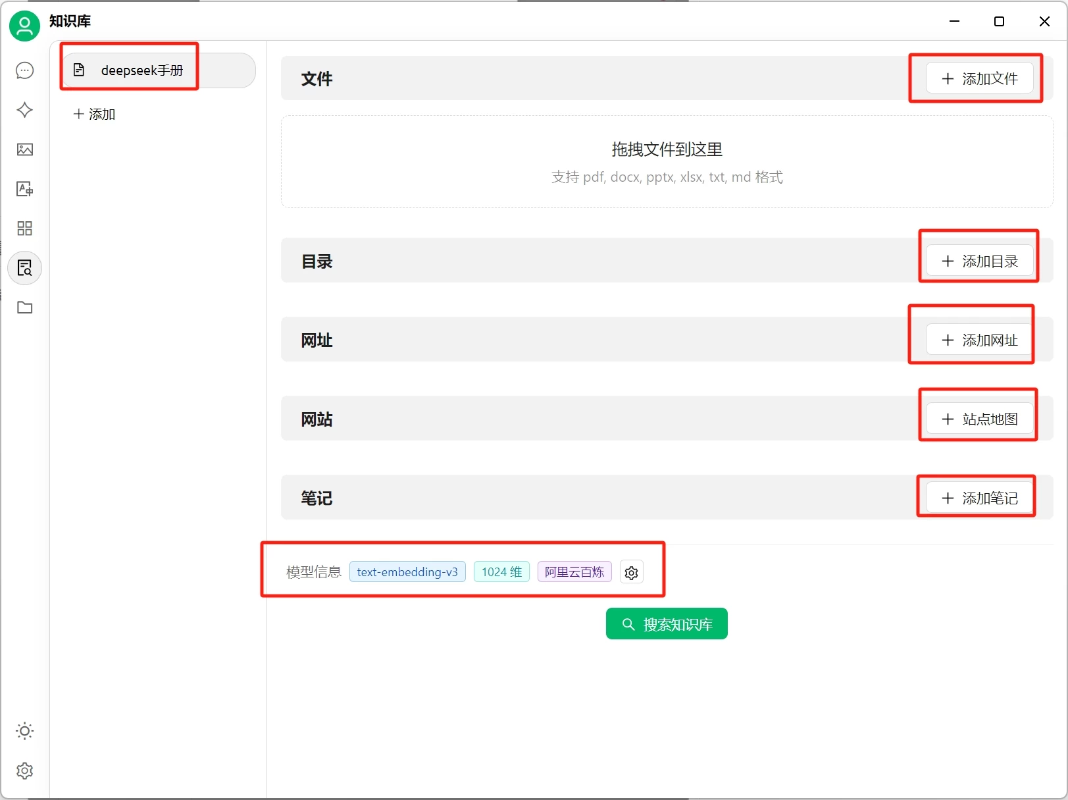Image resolution: width=1068 pixels, height=800 pixels.
Task: Select the translation sidebar icon
Action: pos(24,189)
